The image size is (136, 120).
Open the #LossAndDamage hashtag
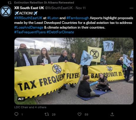[29, 27]
